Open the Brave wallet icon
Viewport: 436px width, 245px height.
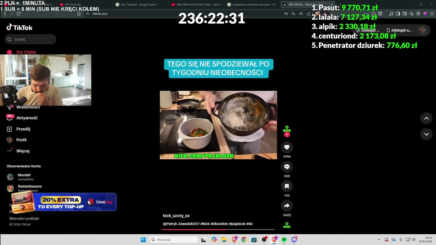(x=405, y=14)
